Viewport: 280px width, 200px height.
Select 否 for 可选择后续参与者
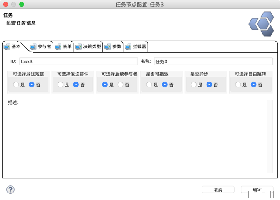pyautogui.click(x=121, y=85)
